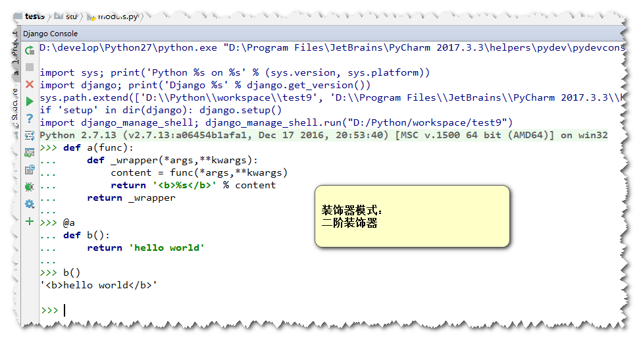Click the 'def b():' line
The width and height of the screenshot is (639, 339).
pos(86,236)
